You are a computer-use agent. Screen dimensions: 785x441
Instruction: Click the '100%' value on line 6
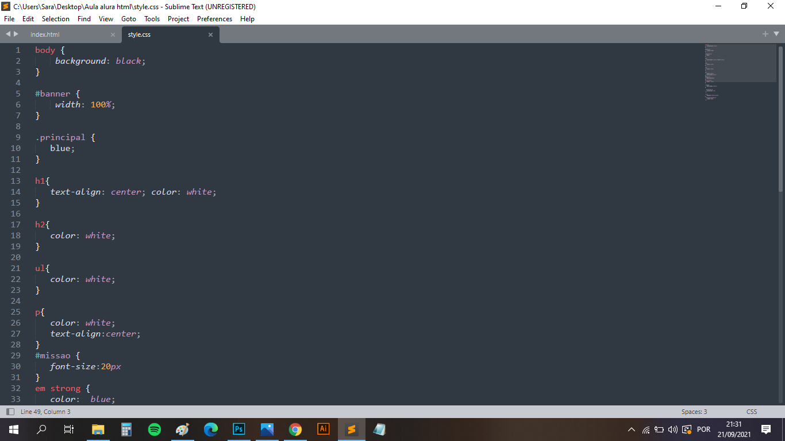pos(101,105)
